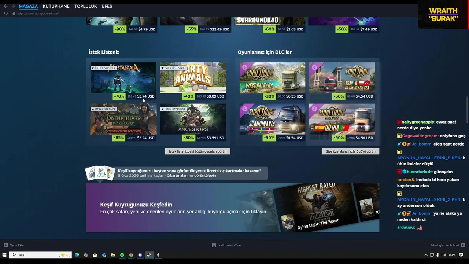Open the Party Animals wishlist card
469x264 pixels.
click(x=193, y=78)
